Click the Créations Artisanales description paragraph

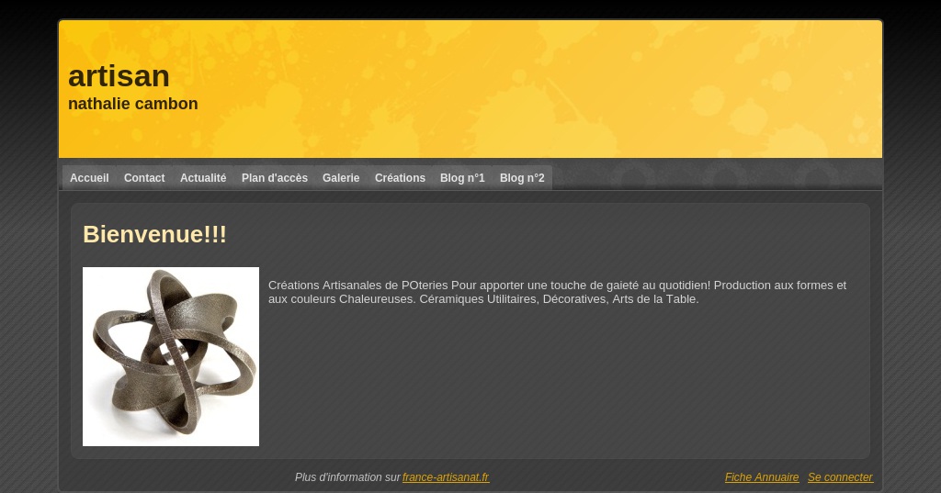[x=557, y=292]
